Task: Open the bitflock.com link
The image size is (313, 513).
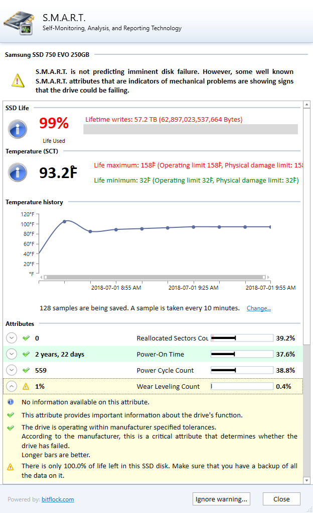Action: [x=58, y=499]
